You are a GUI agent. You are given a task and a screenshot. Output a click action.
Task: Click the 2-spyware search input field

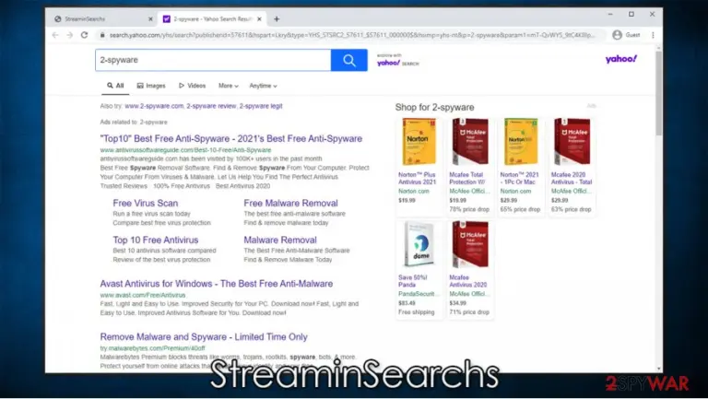(x=213, y=60)
